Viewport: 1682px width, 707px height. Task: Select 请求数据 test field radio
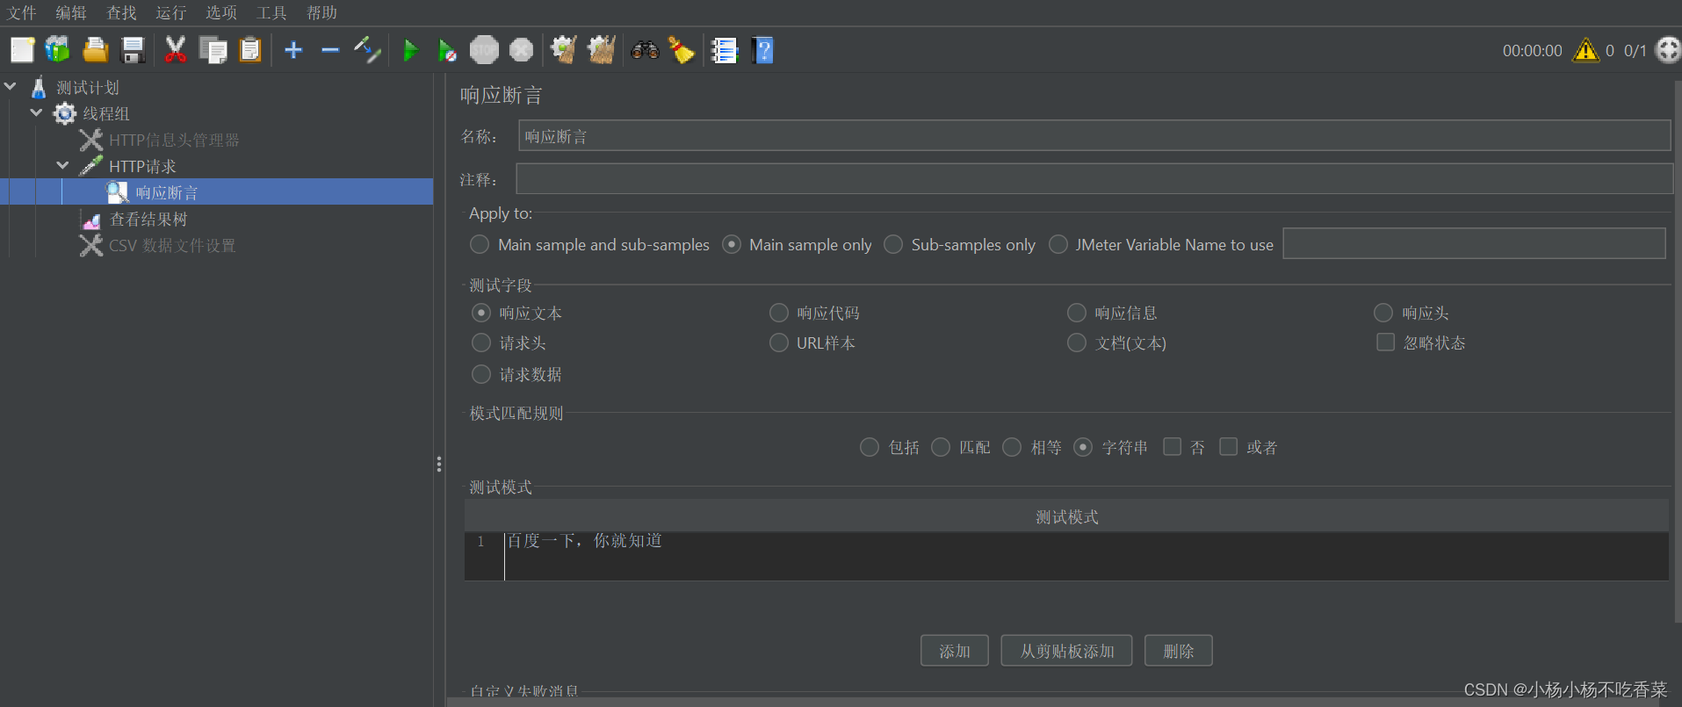click(481, 374)
